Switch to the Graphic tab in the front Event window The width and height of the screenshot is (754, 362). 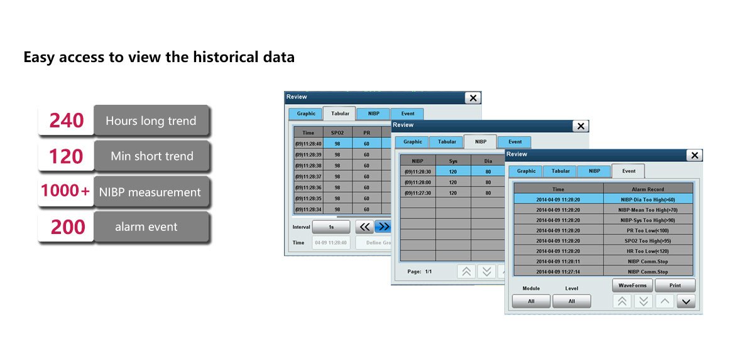526,171
